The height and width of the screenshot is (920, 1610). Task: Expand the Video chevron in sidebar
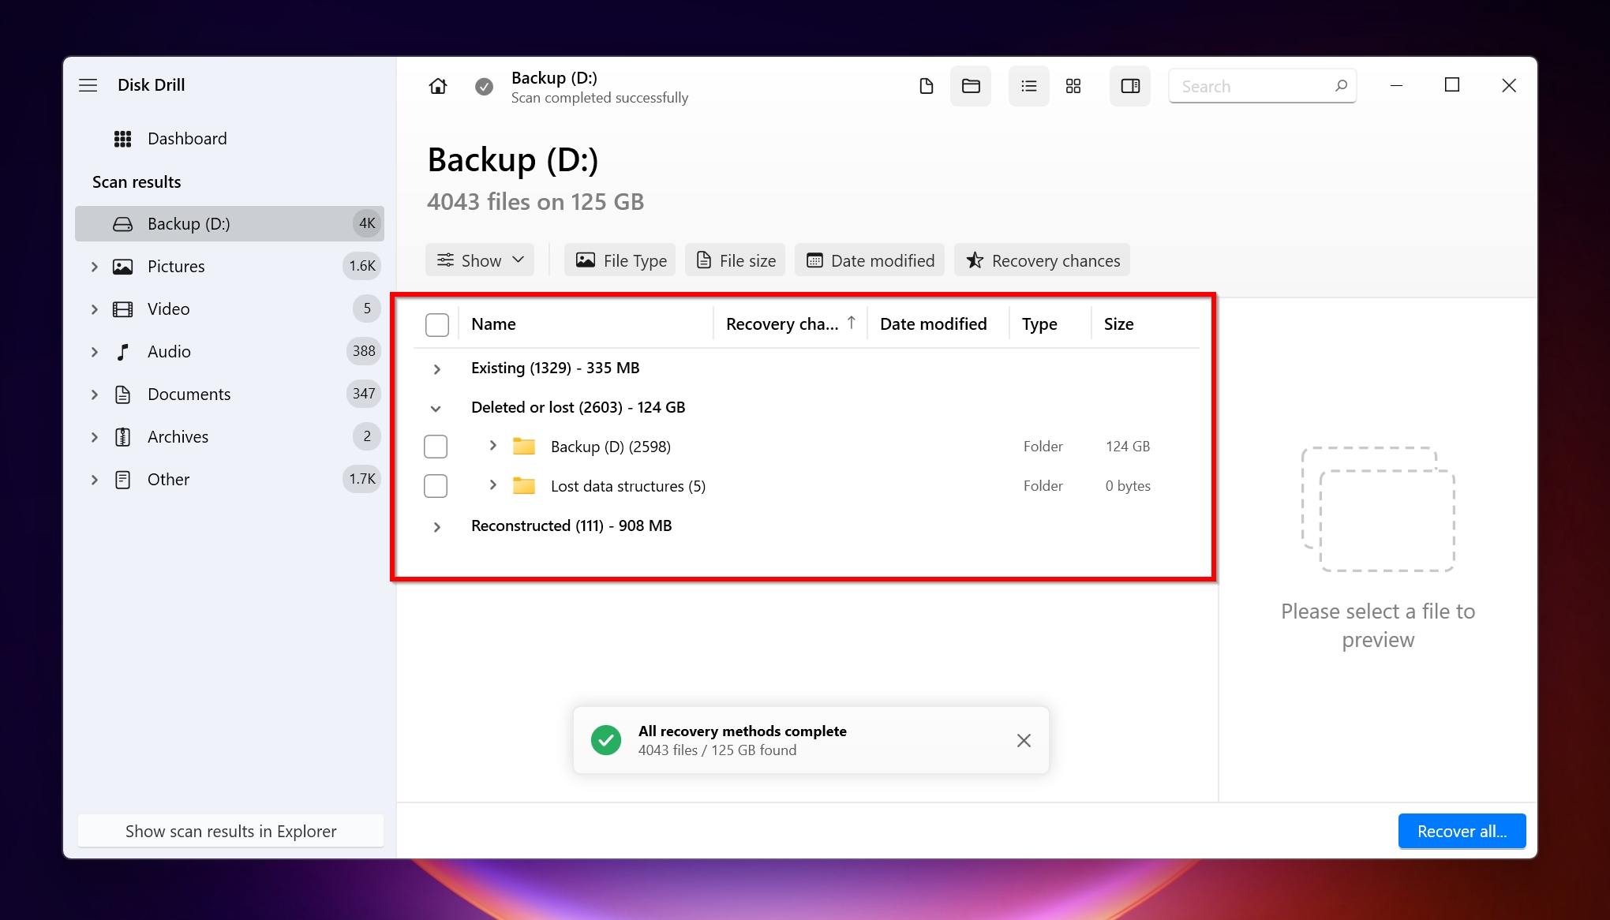[95, 309]
